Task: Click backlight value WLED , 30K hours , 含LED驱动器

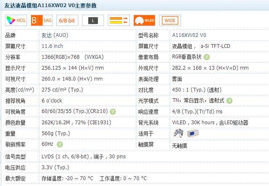Action: (210, 123)
